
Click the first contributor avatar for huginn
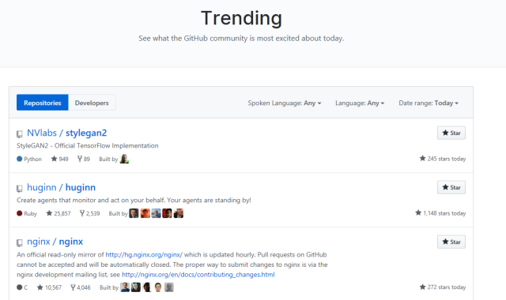click(134, 213)
